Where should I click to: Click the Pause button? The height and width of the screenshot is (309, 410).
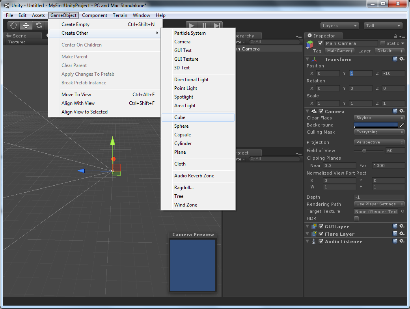204,25
